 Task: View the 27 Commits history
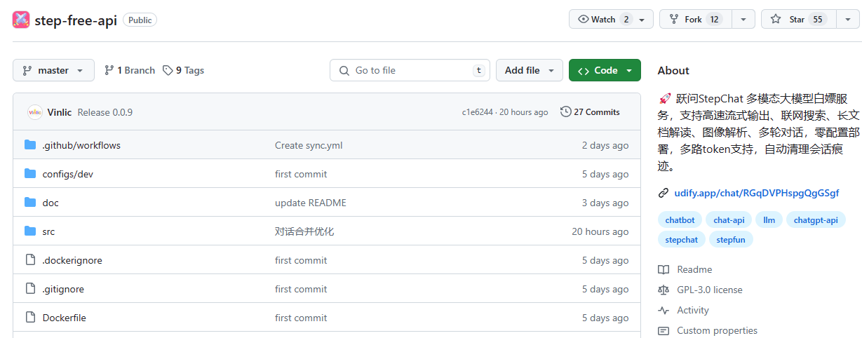pyautogui.click(x=590, y=112)
